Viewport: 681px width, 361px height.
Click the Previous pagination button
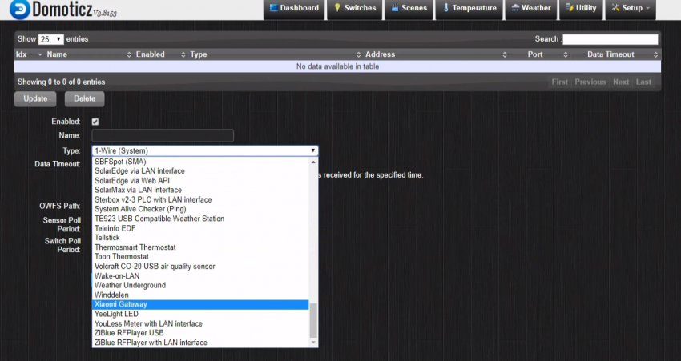tap(590, 82)
